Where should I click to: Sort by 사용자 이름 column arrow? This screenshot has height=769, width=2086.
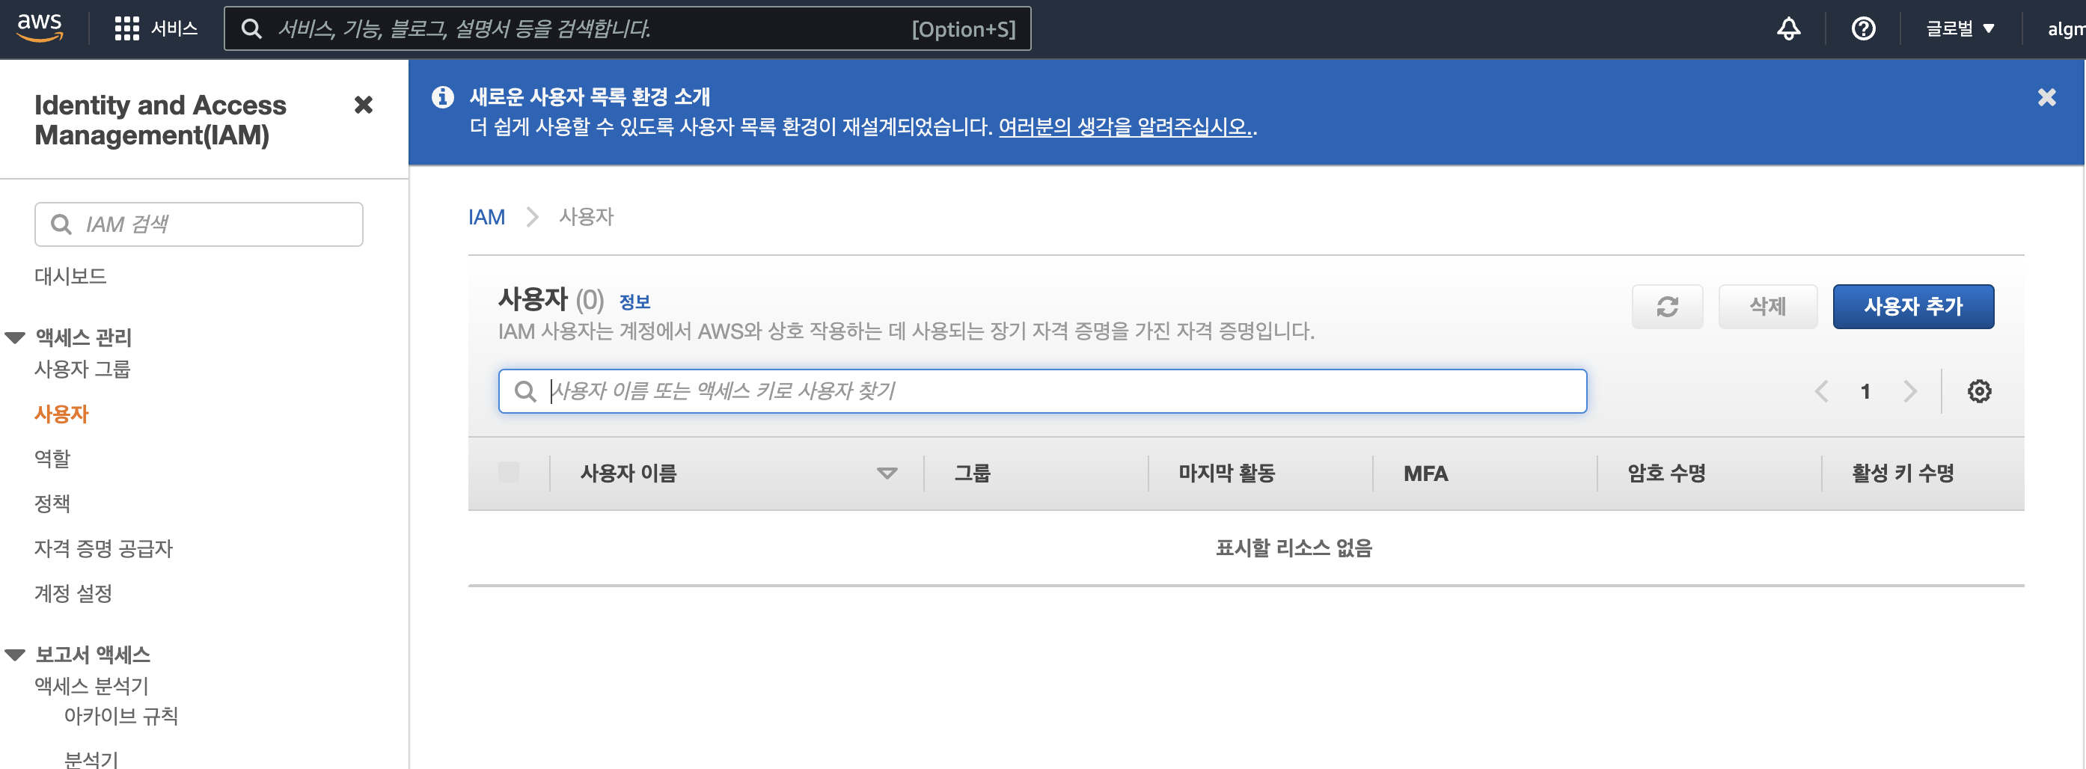click(887, 474)
